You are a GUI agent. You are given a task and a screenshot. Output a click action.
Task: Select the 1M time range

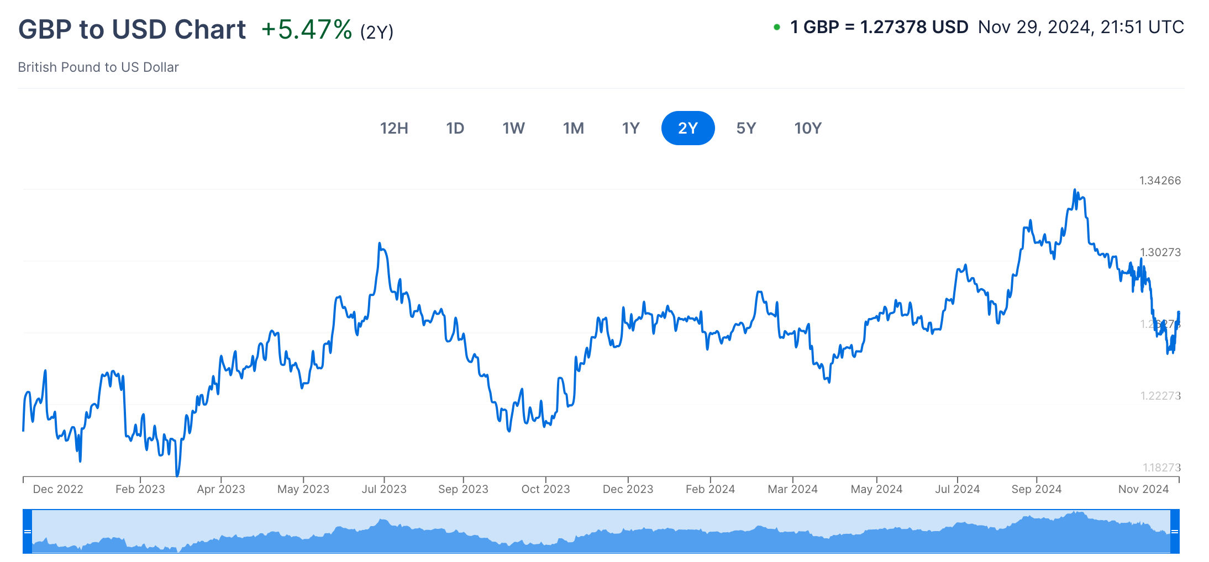pyautogui.click(x=573, y=128)
